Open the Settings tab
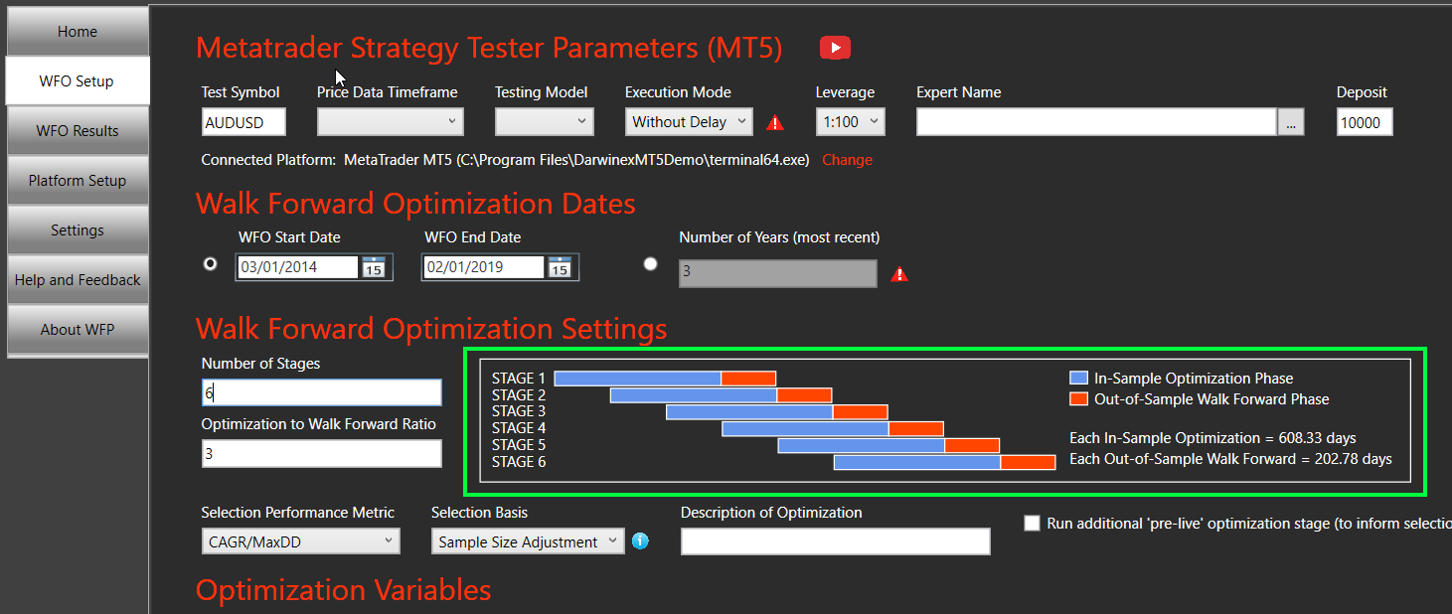This screenshot has height=614, width=1452. 78,230
